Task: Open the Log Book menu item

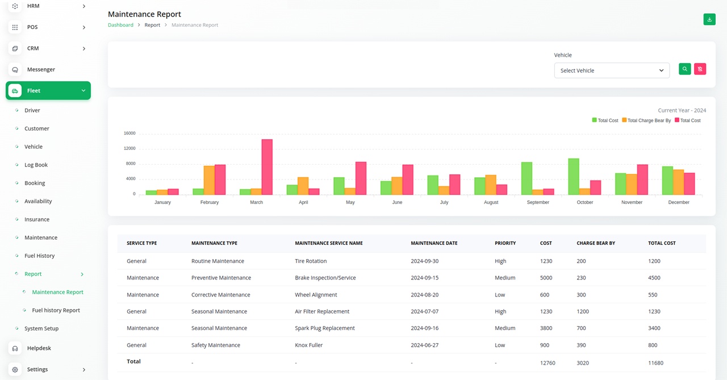Action: (x=36, y=165)
